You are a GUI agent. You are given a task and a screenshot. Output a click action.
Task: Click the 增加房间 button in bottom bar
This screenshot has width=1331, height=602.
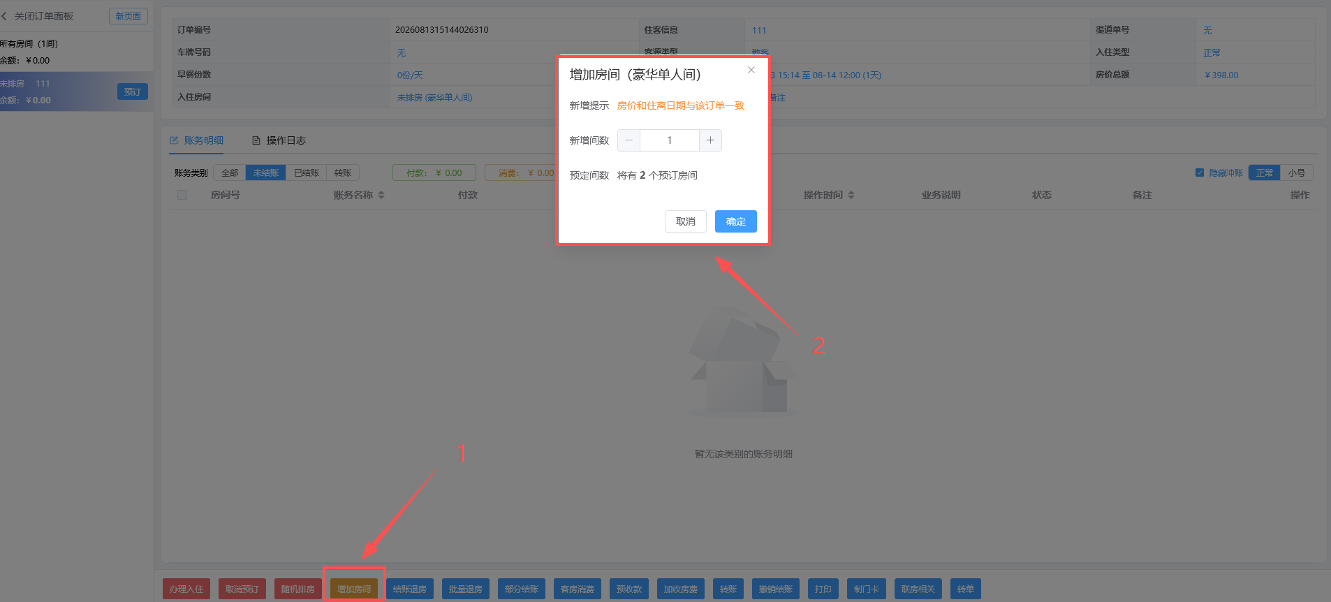354,589
